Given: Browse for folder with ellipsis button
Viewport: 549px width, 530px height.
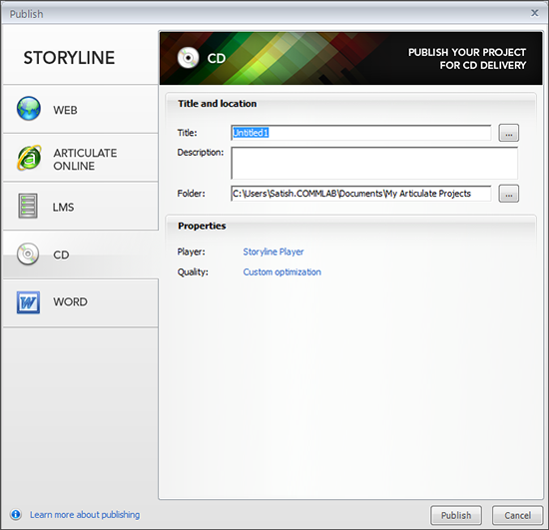Looking at the screenshot, I should click(x=509, y=194).
